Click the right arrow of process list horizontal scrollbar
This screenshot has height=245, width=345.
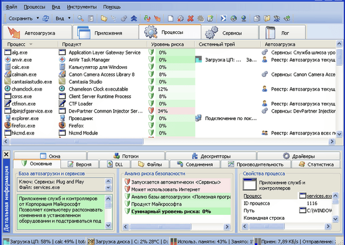click(x=332, y=142)
